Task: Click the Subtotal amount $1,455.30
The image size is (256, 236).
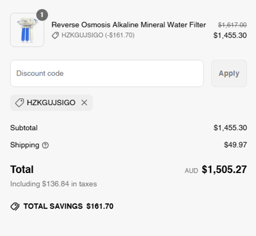Action: (x=230, y=128)
